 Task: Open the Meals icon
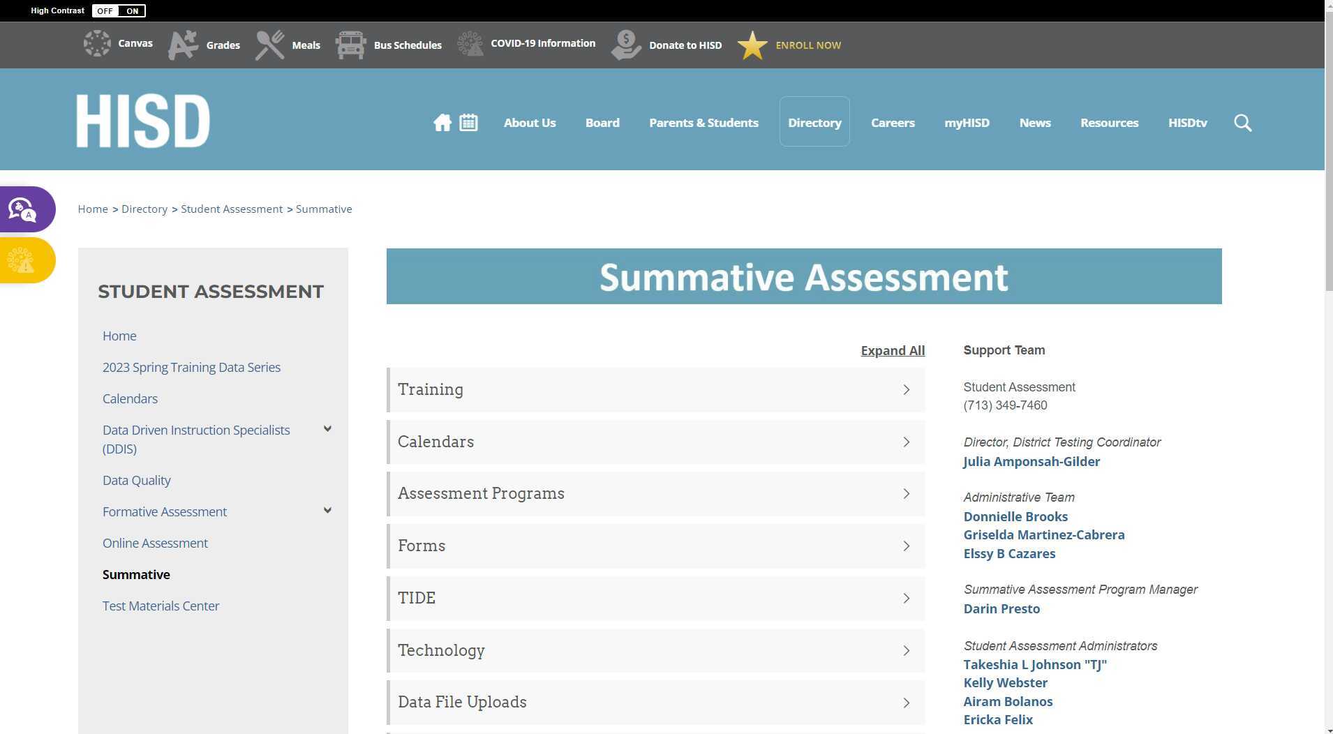tap(268, 43)
